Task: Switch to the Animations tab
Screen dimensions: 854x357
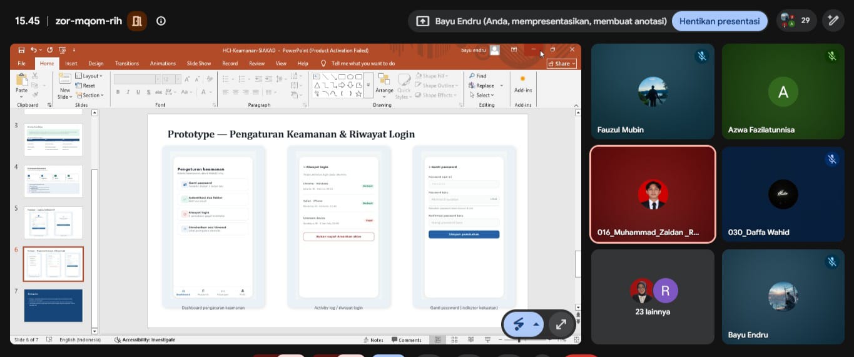Action: tap(163, 63)
